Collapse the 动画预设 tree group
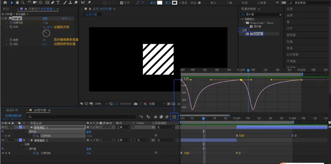Screen dimensions: 331x164 pyautogui.click(x=241, y=19)
